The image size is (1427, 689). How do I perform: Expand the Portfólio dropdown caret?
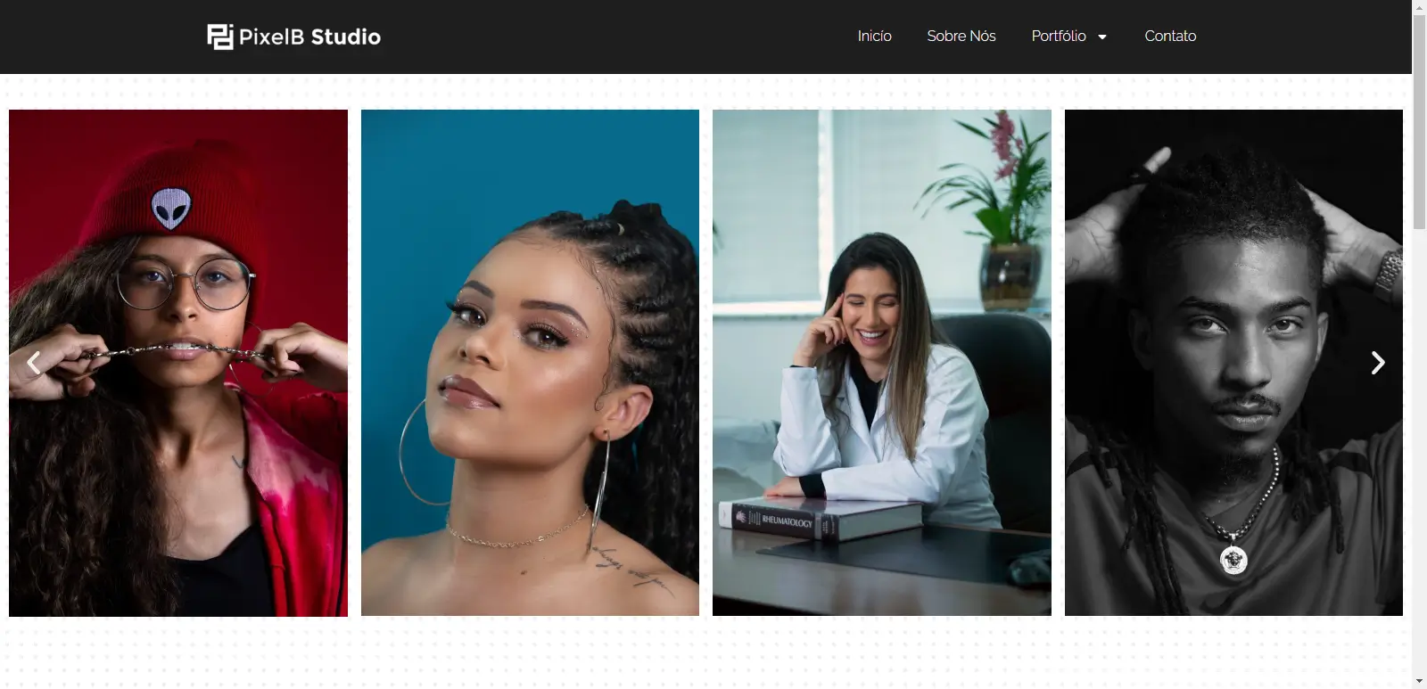pos(1102,37)
